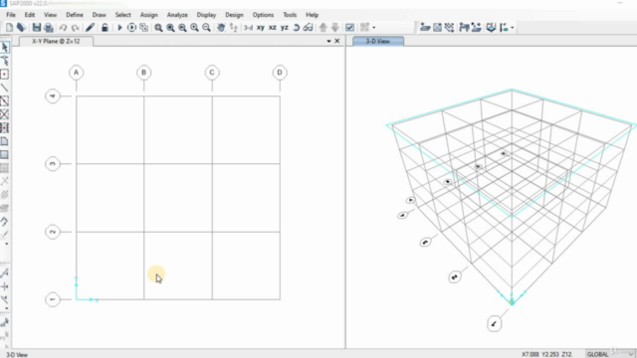Open the Tools menu

click(290, 15)
